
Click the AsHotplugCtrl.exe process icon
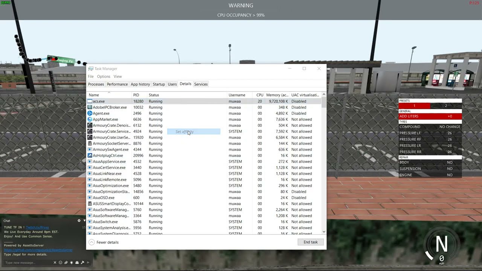[x=90, y=155]
